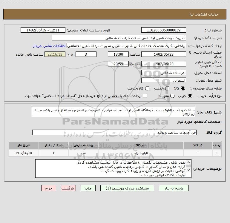230x223 pixels.
Task: Click the تاریخ نیاز column header
Action: (24, 145)
